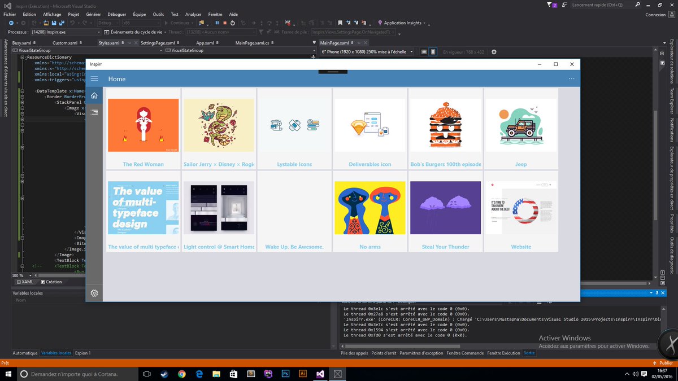Open the Debug configuration dropdown
The width and height of the screenshot is (678, 381).
point(108,23)
